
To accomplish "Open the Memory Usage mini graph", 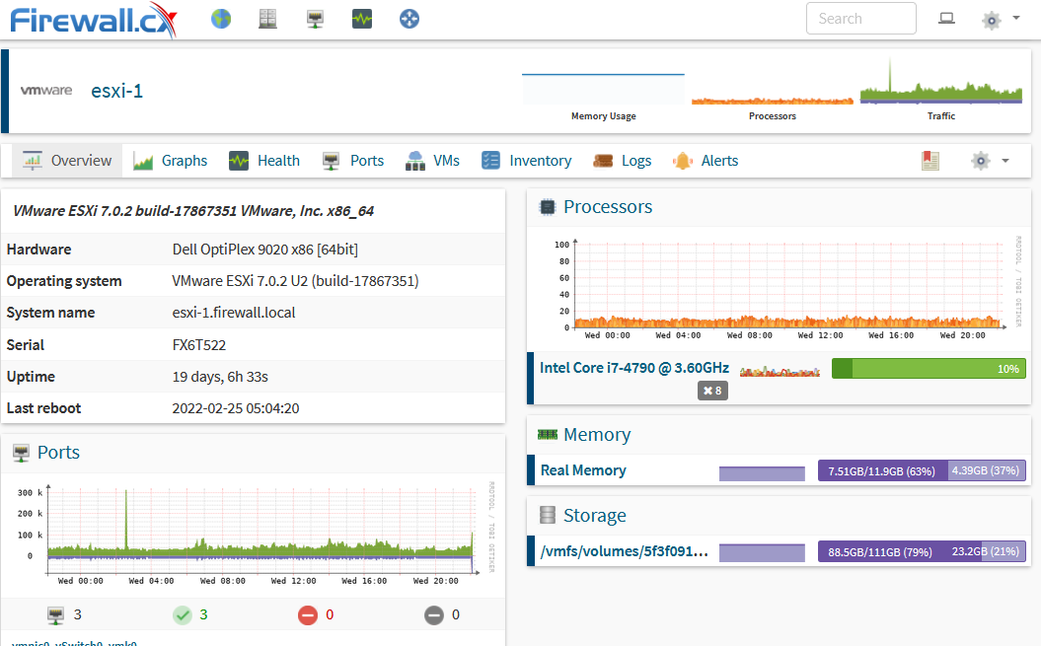I will (604, 89).
